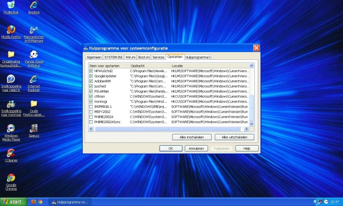343x206 pixels.
Task: Click the Chrome quick launch icon in the taskbar
Action: coord(40,202)
